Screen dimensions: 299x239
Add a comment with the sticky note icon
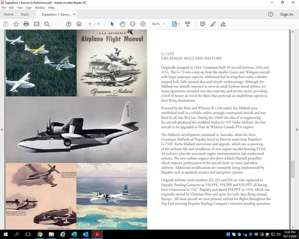coord(203,24)
